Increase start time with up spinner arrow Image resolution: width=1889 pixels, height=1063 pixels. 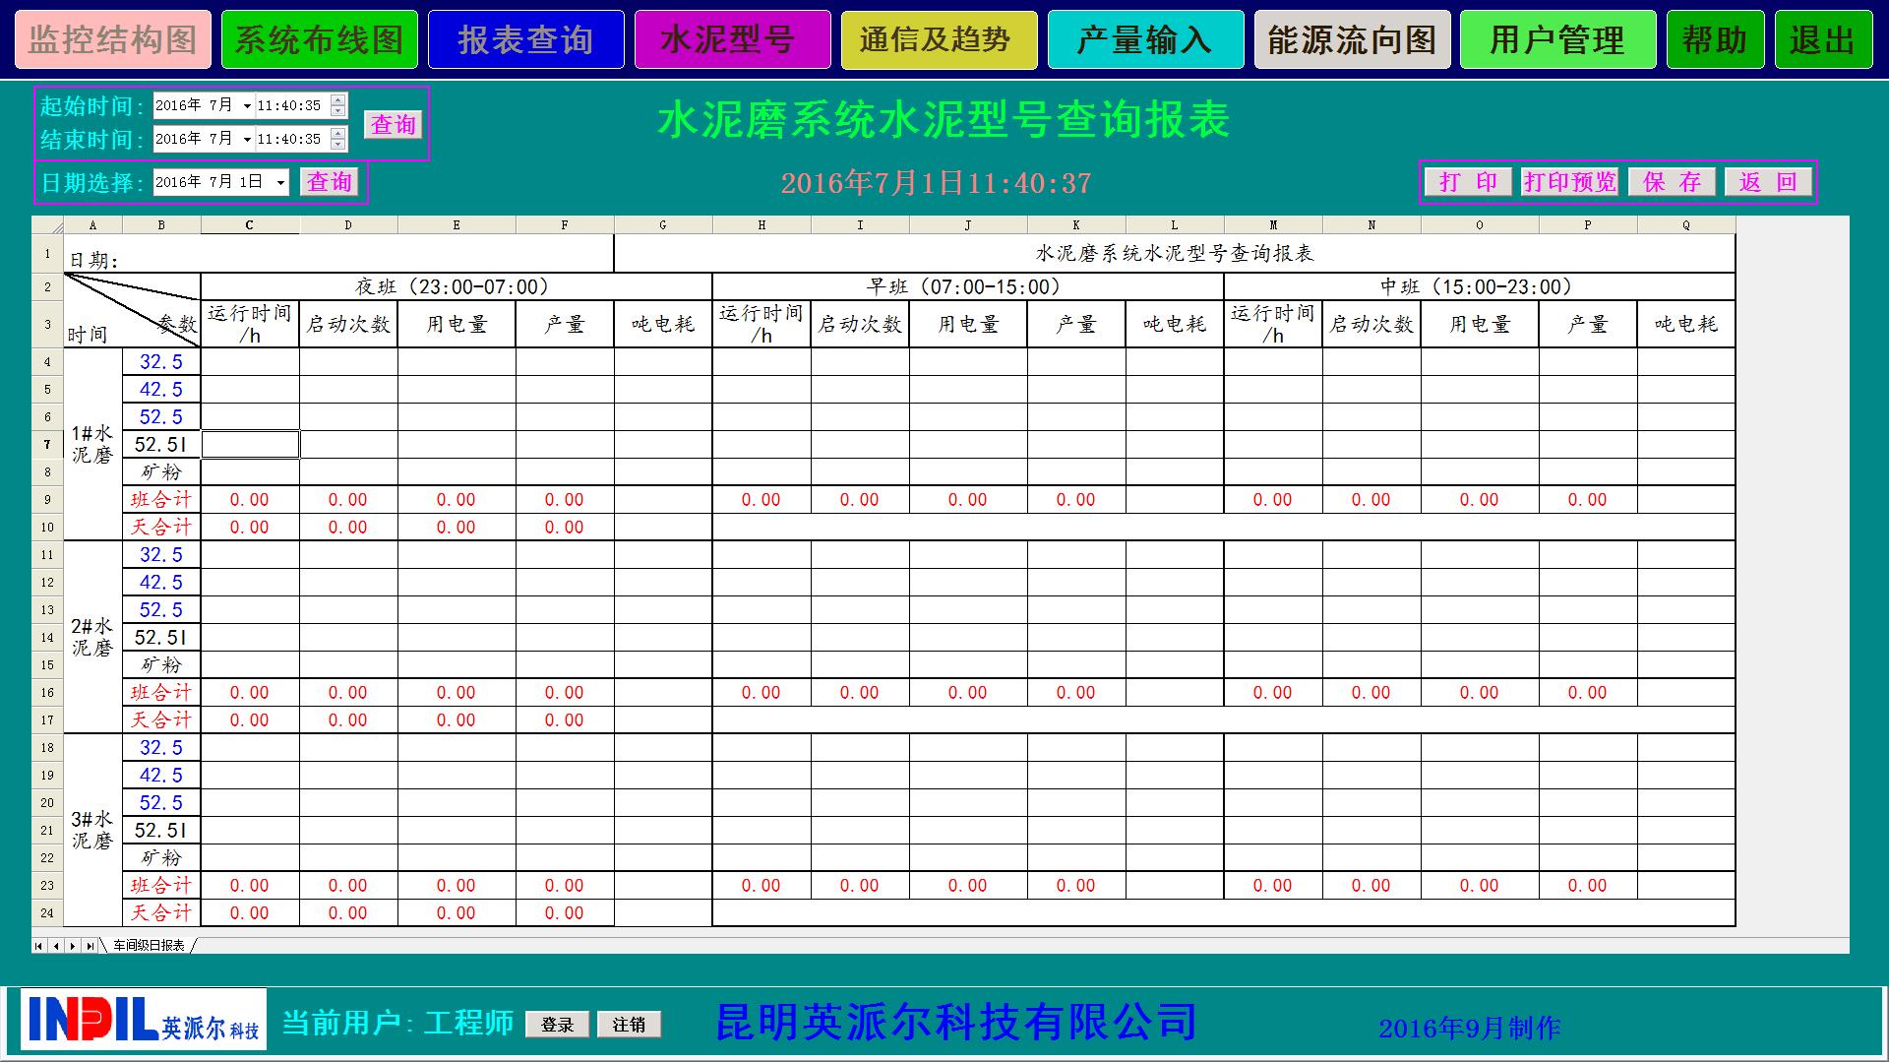pos(338,99)
